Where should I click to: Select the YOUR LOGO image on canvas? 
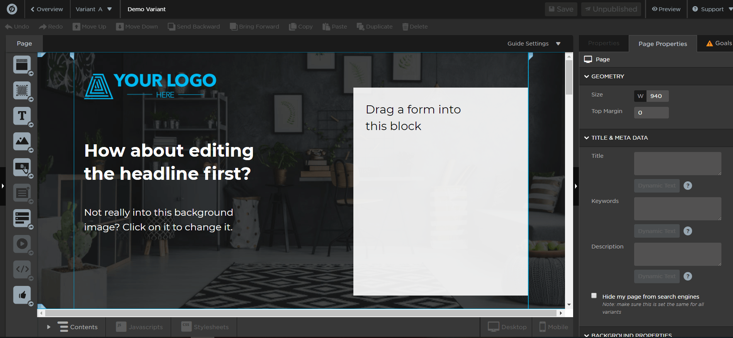150,86
